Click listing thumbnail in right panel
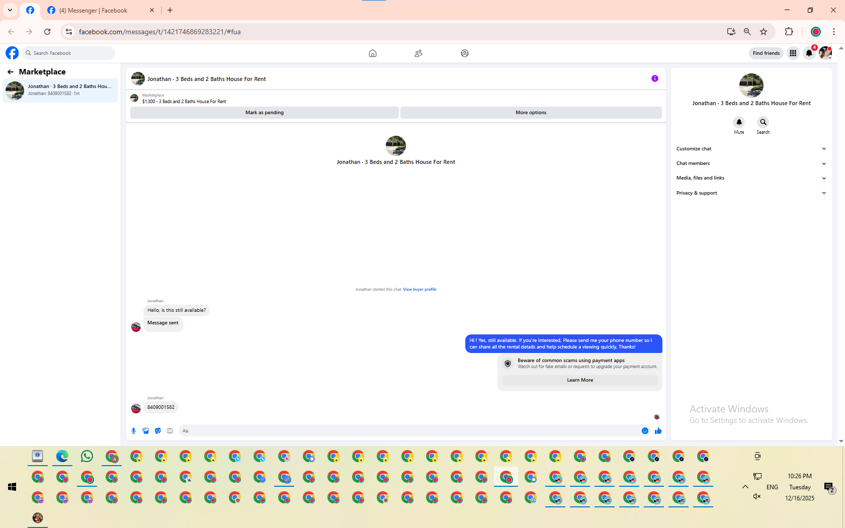The width and height of the screenshot is (845, 528). (751, 85)
